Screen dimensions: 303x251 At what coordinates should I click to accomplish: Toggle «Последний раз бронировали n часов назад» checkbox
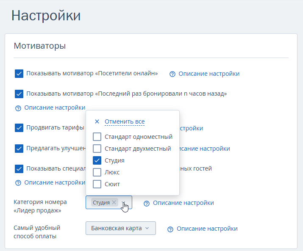pyautogui.click(x=19, y=94)
